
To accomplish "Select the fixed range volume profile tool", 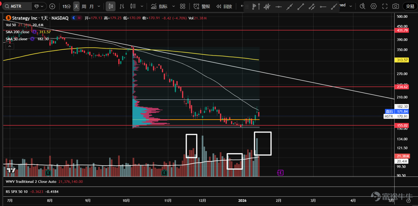I will (x=256, y=7).
